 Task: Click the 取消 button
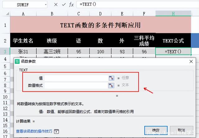tap(182, 130)
